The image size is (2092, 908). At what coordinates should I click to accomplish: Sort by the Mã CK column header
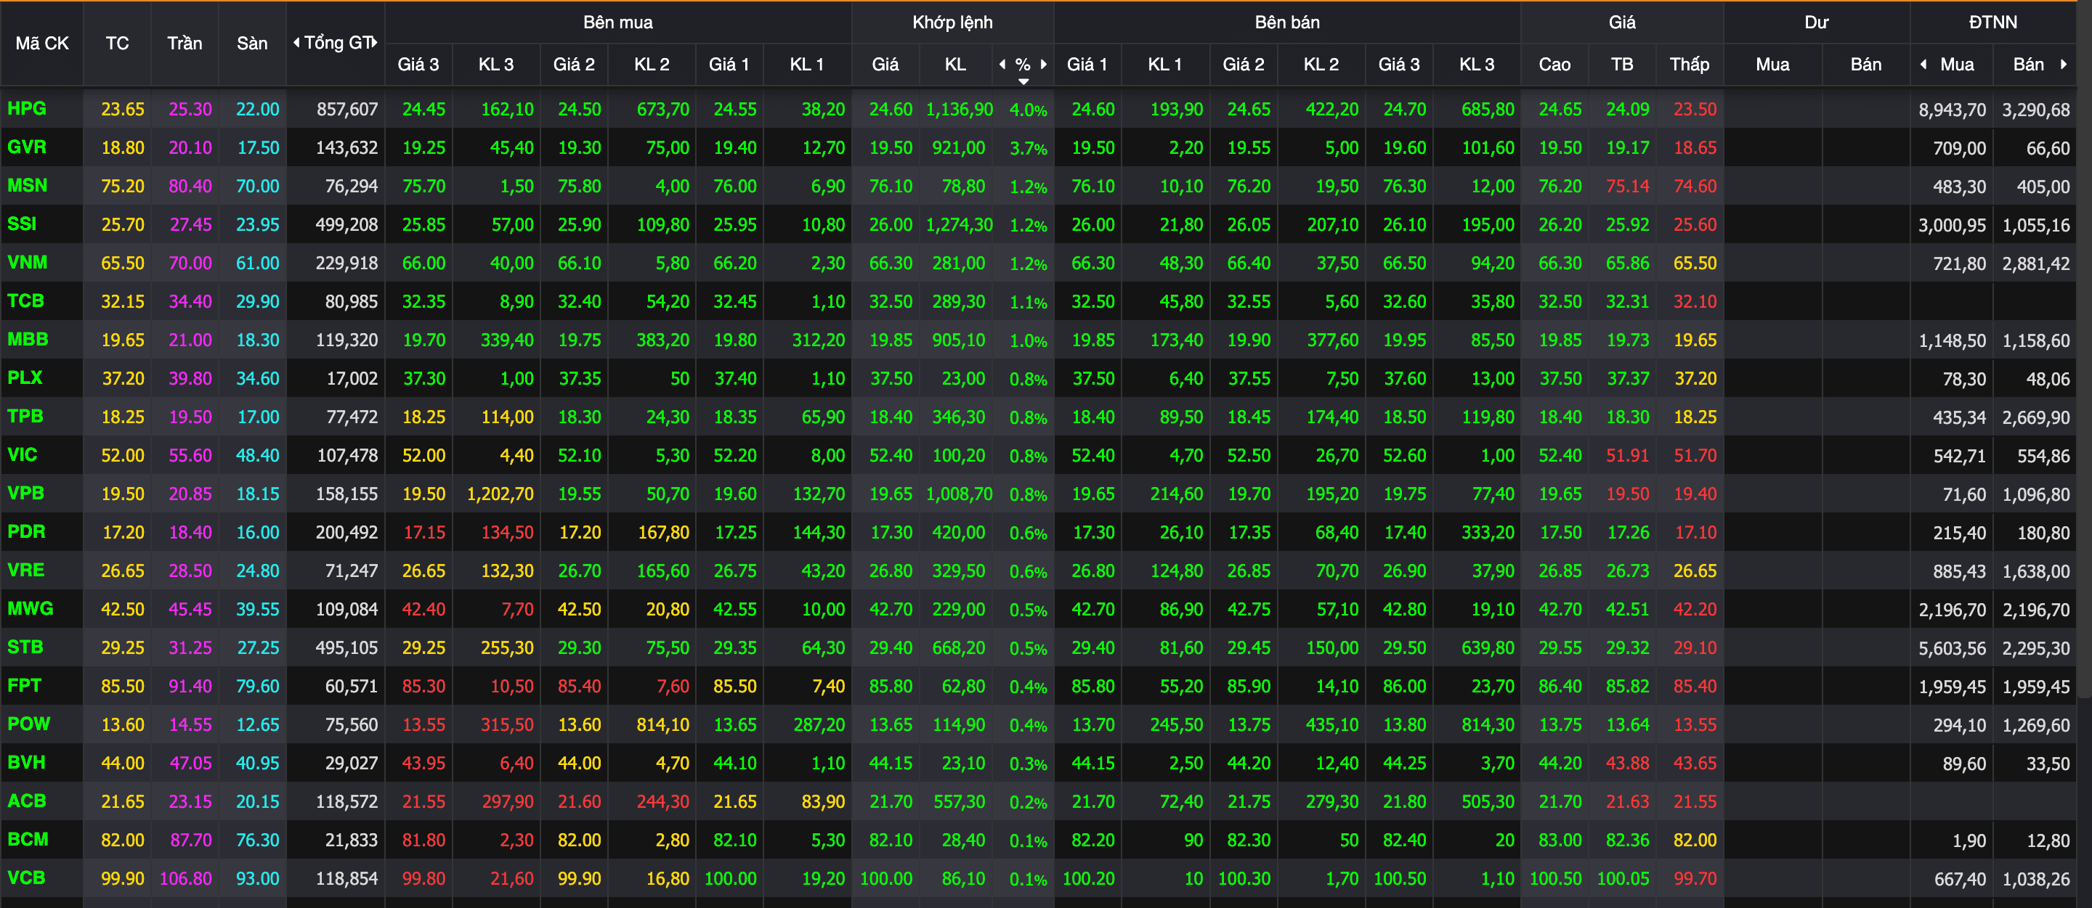coord(42,43)
